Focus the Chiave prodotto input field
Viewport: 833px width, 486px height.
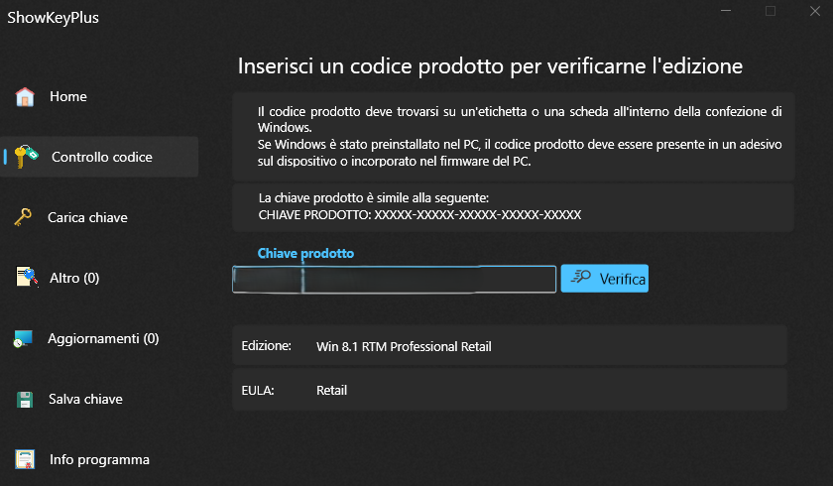[x=395, y=280]
